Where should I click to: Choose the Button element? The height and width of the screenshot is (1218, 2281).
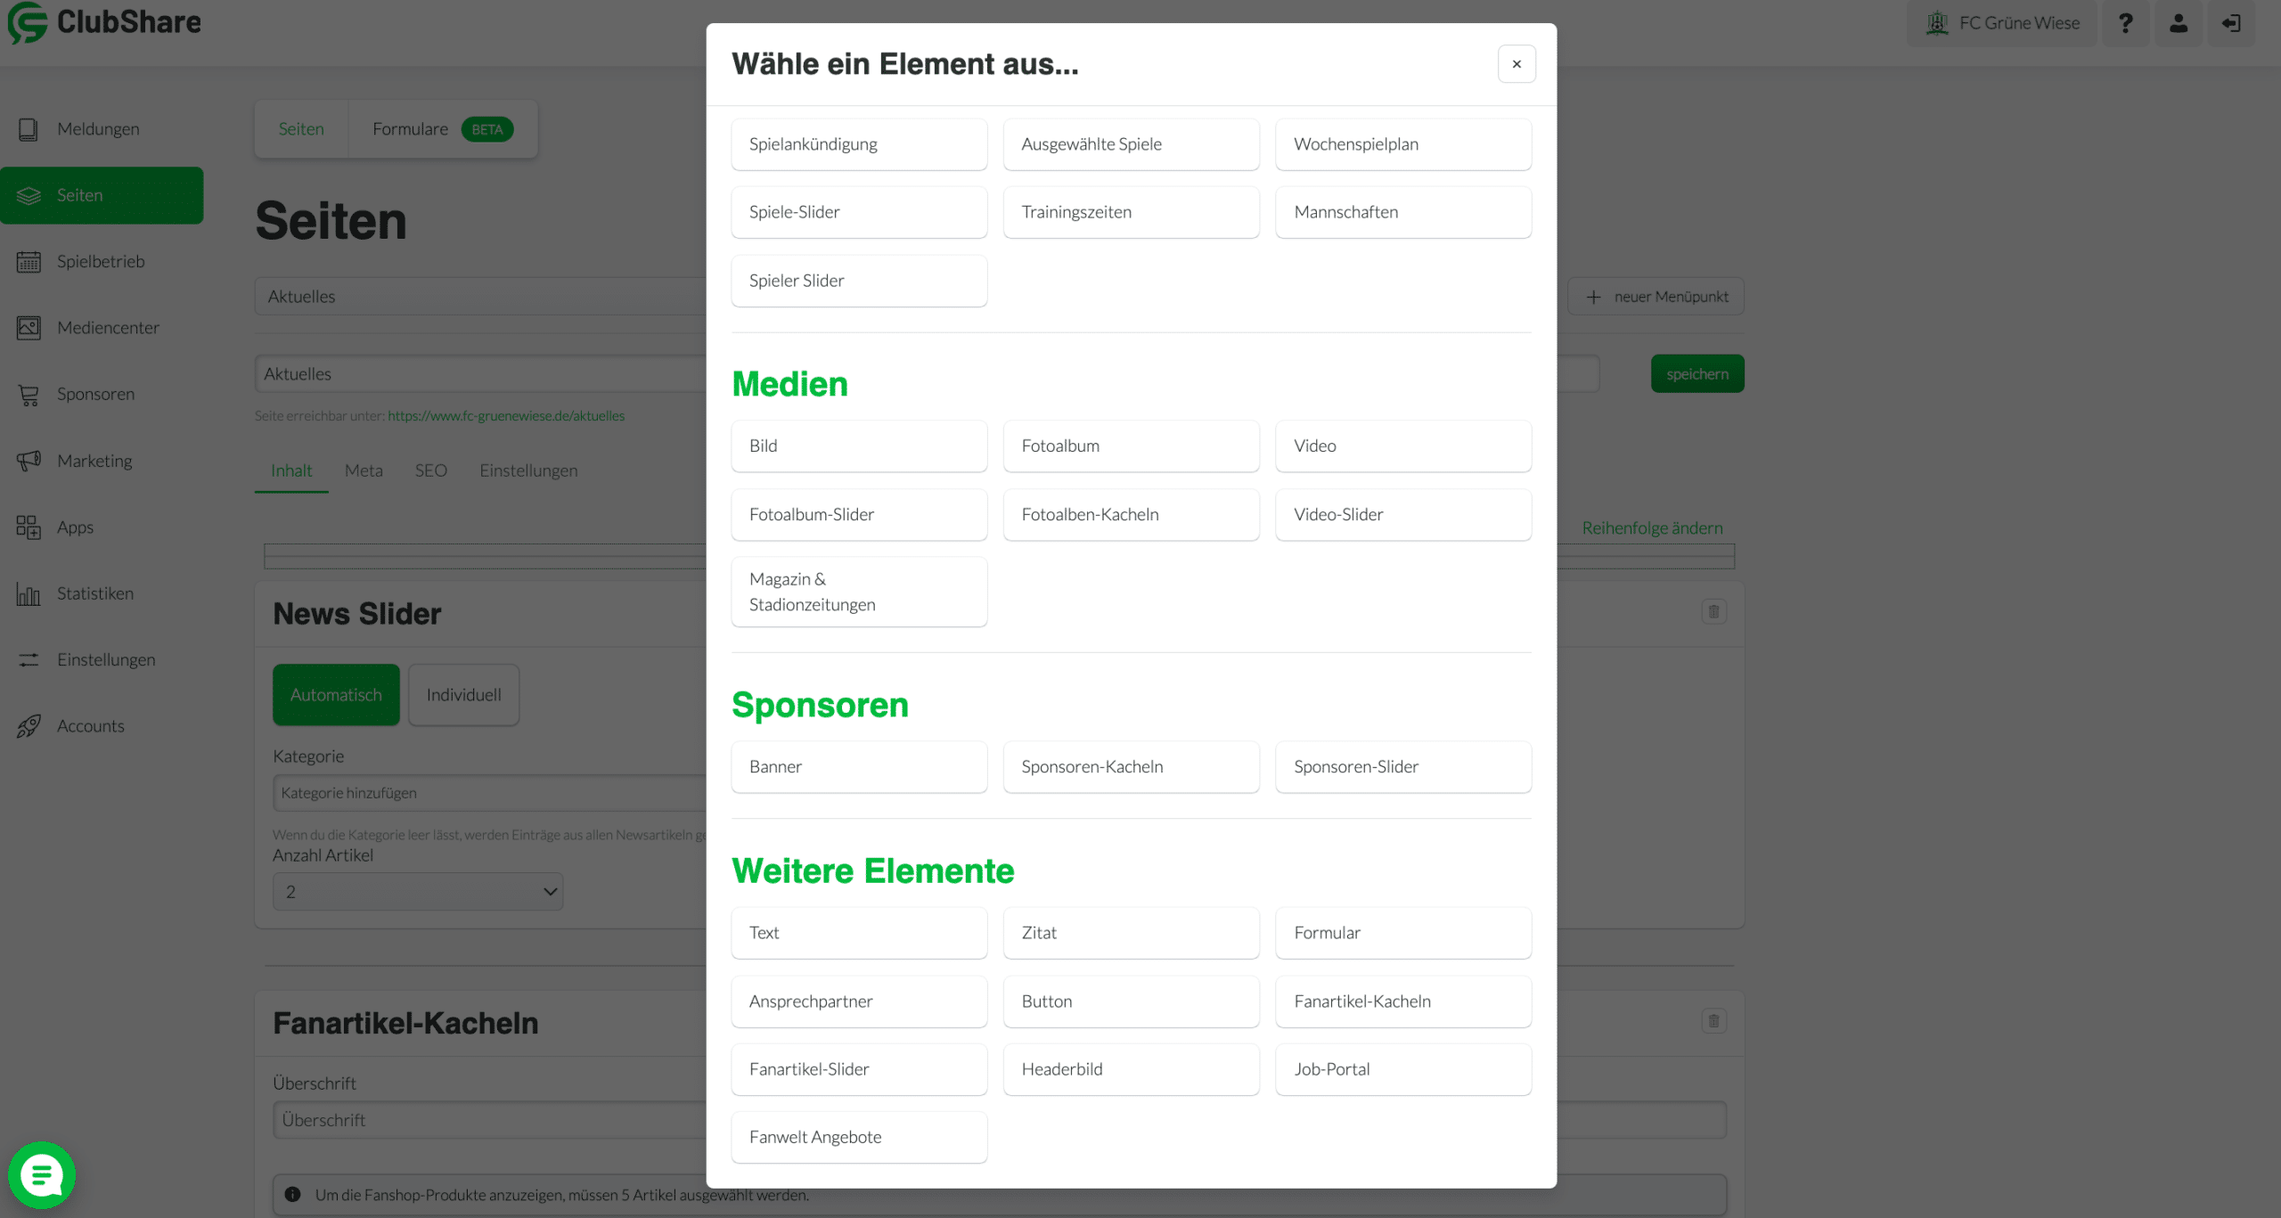point(1132,1001)
